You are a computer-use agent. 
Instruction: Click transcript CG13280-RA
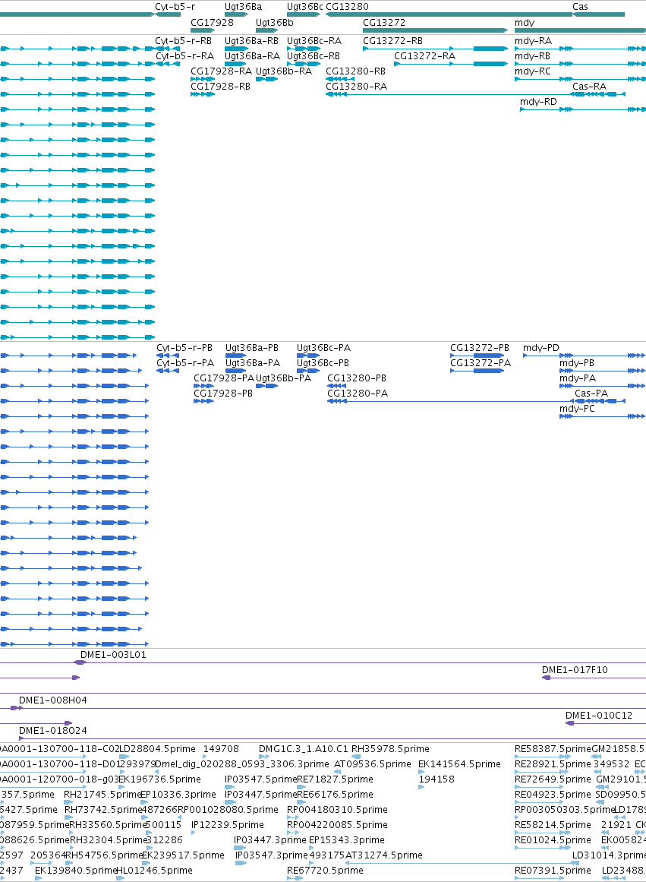[x=357, y=87]
